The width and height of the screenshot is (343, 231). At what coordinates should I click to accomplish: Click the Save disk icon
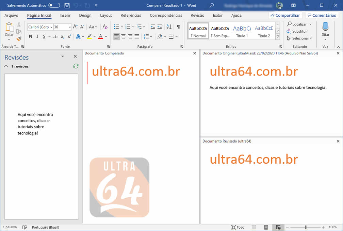(x=67, y=5)
